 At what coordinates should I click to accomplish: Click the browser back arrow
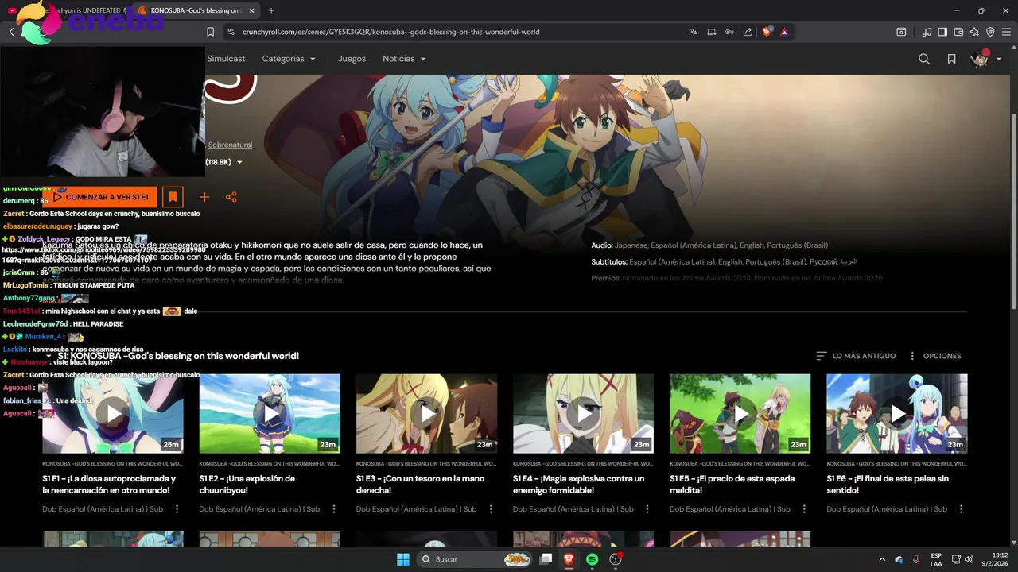12,32
